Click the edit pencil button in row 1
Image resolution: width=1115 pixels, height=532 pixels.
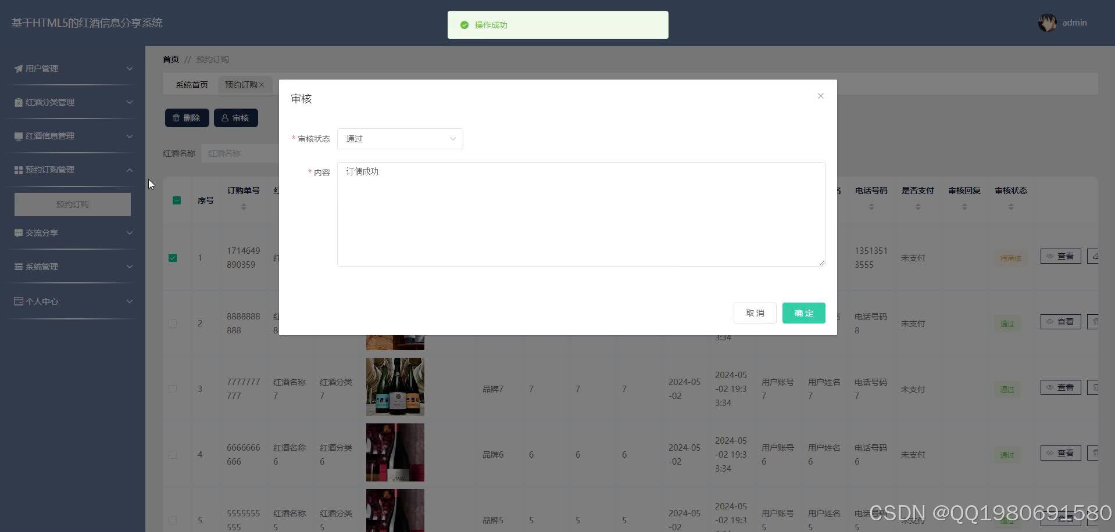[1092, 256]
